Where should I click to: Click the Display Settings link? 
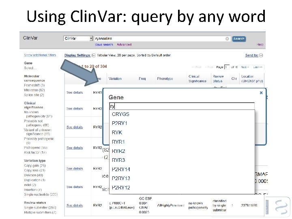click(77, 55)
